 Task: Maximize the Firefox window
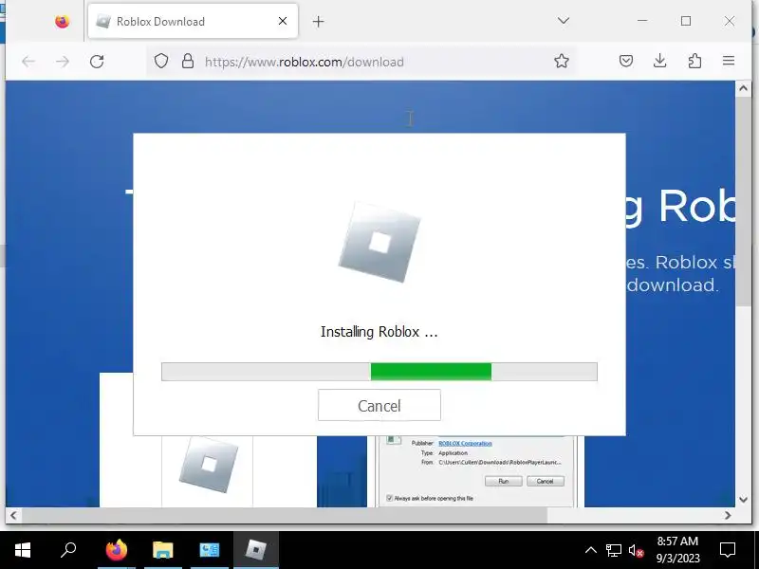[x=685, y=21]
